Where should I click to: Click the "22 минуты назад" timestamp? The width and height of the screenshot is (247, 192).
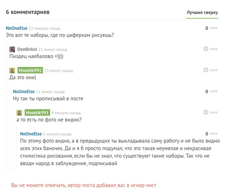click(44, 28)
